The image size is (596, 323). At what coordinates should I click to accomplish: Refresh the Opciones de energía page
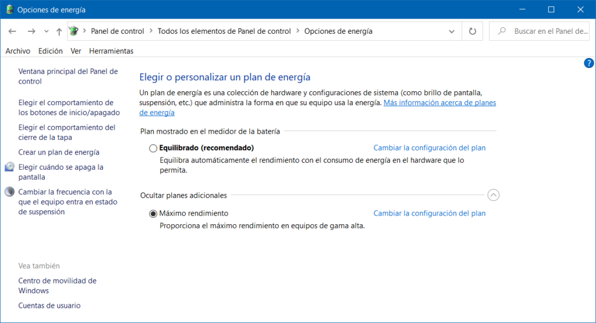tap(472, 31)
